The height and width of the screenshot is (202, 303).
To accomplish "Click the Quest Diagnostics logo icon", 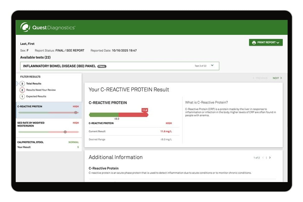I will pyautogui.click(x=25, y=27).
